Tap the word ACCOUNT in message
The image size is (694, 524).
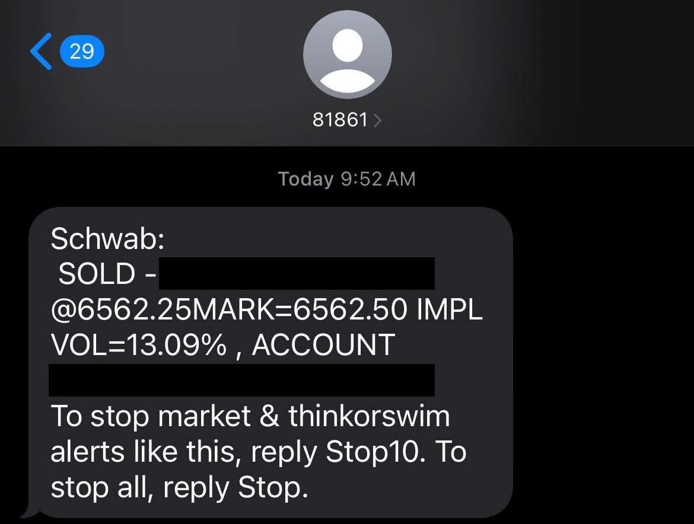tap(323, 345)
